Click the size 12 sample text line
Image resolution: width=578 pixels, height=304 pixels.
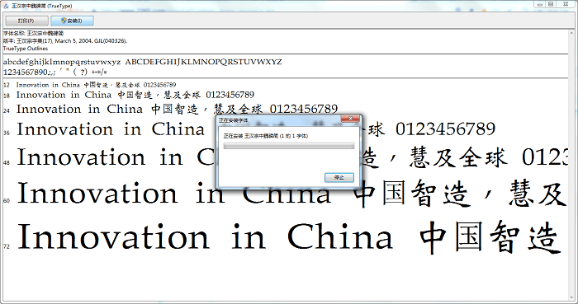point(96,85)
